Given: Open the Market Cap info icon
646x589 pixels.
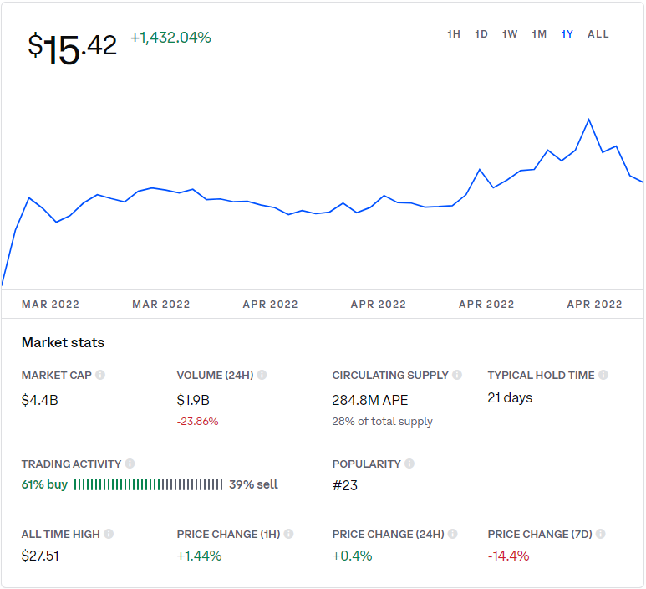Looking at the screenshot, I should (100, 375).
